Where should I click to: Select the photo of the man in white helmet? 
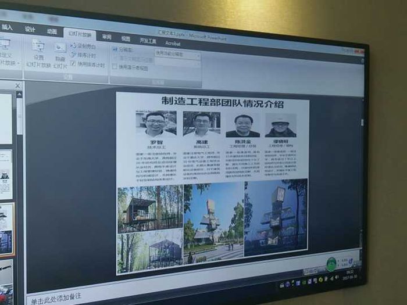tap(281, 126)
